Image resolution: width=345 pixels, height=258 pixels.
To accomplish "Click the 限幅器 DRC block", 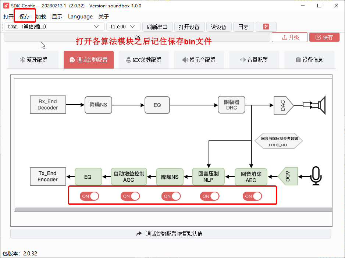I will (x=231, y=105).
